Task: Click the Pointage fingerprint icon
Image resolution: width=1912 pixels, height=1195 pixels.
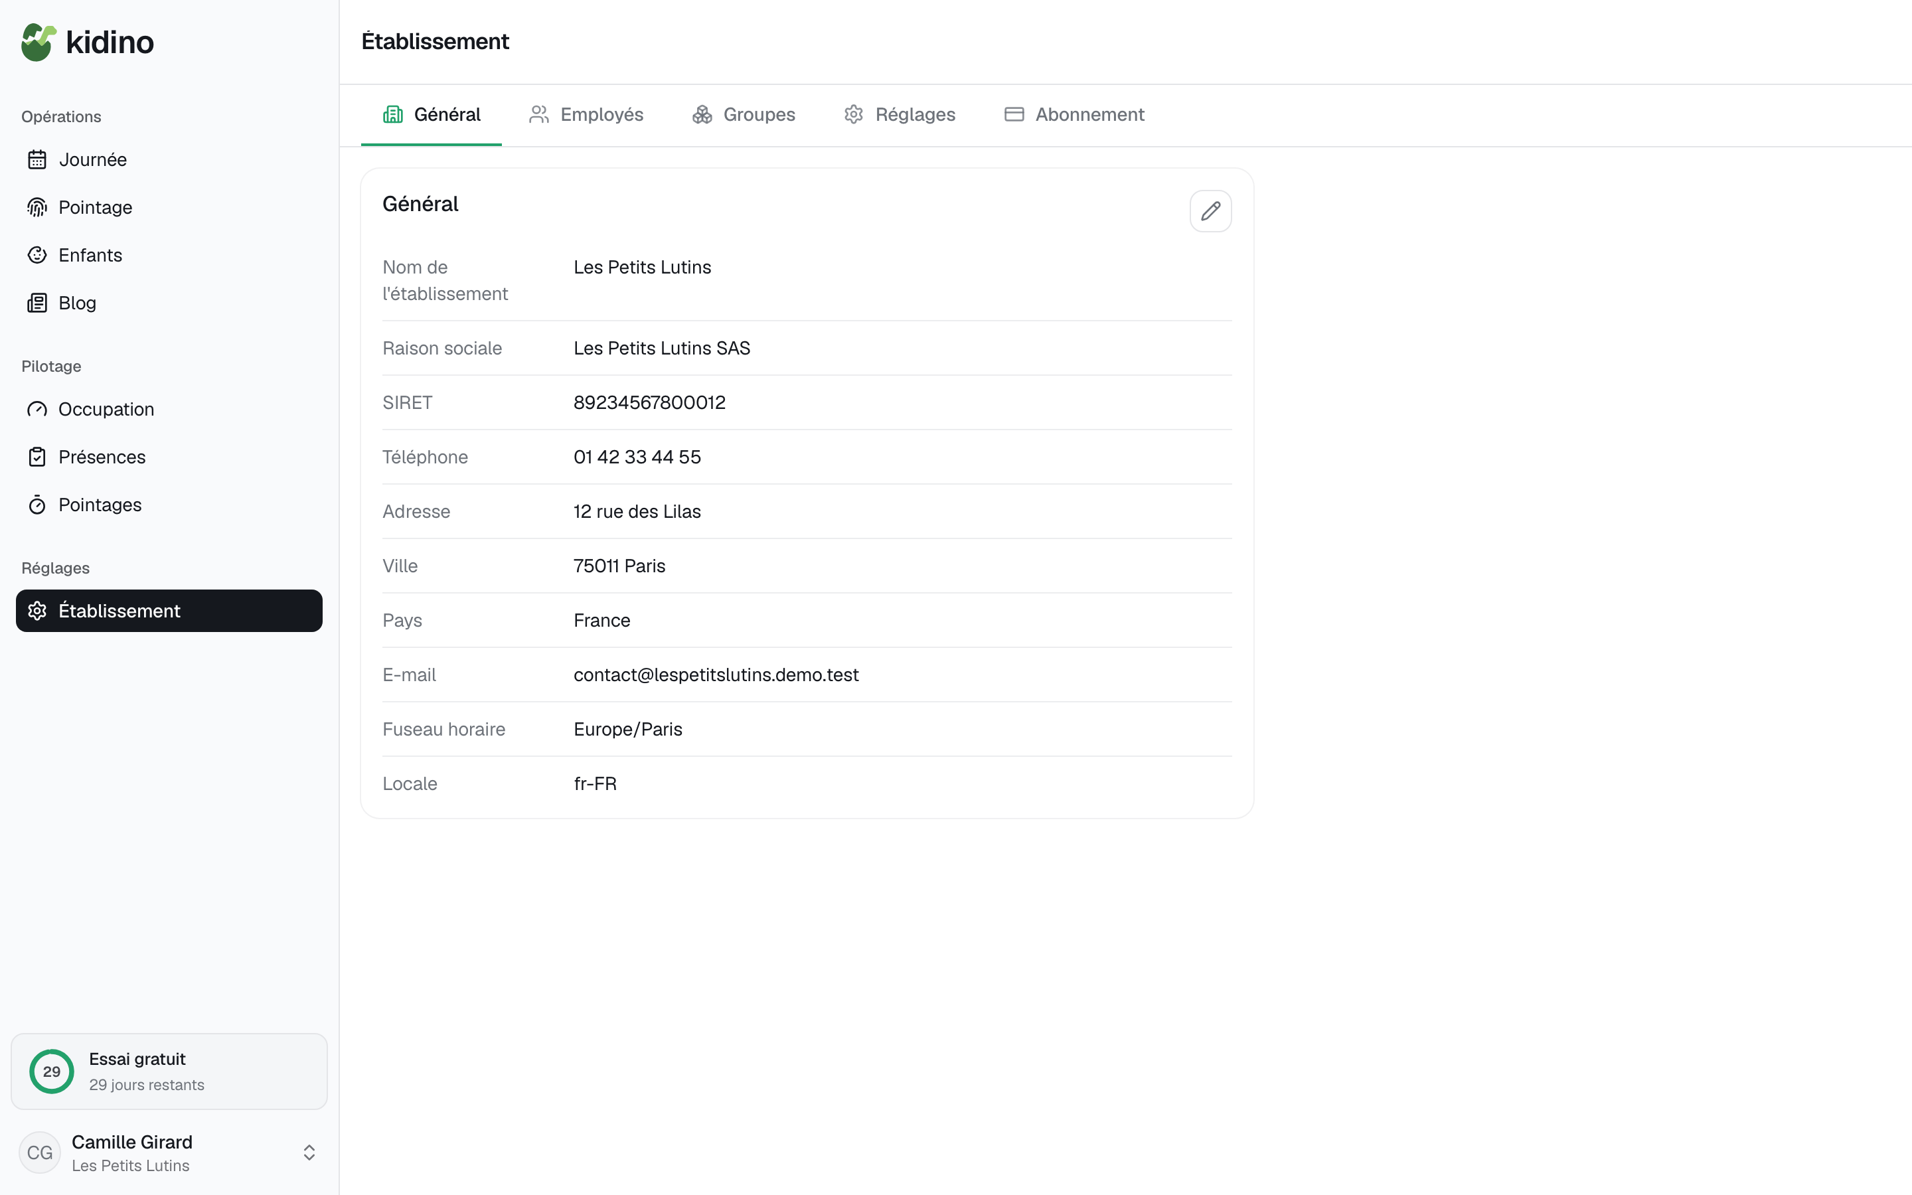Action: click(x=37, y=207)
